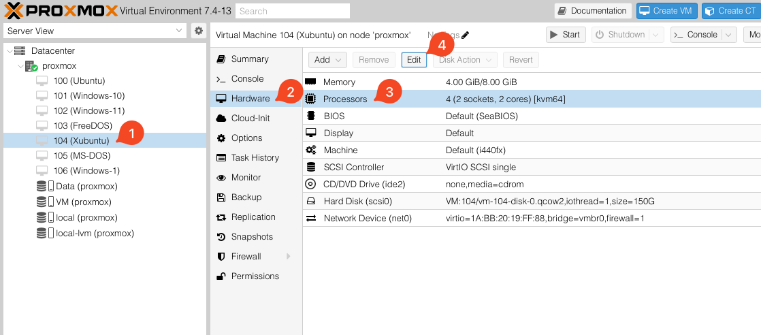Viewport: 761px width, 335px height.
Task: Open the Shutdown options dropdown arrow
Action: tap(656, 35)
